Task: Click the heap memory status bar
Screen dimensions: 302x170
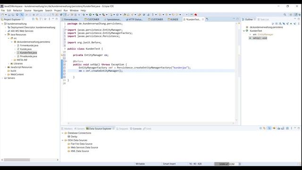Action: [x=226, y=164]
